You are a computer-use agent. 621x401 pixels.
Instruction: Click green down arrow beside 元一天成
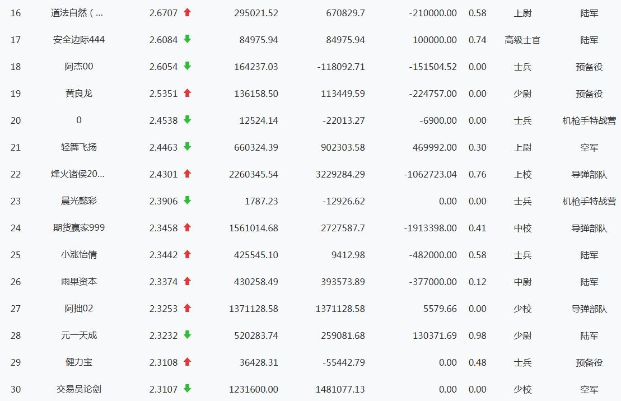tap(188, 335)
